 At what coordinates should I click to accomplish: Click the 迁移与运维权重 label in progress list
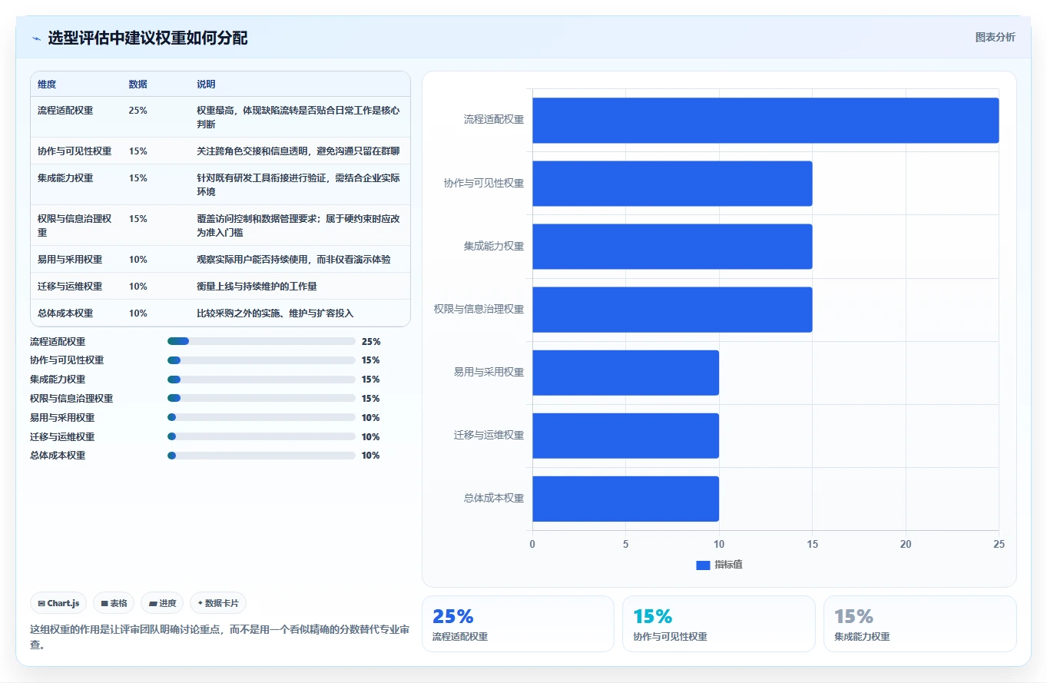point(62,436)
